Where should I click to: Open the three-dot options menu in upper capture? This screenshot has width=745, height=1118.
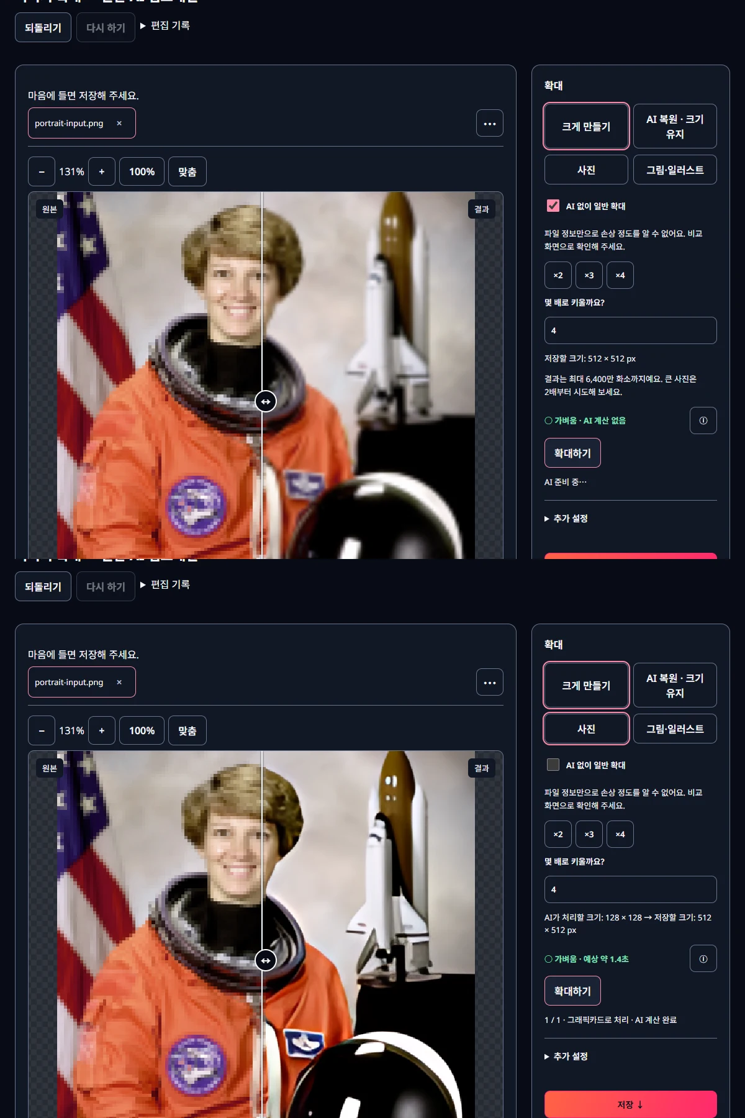[490, 124]
